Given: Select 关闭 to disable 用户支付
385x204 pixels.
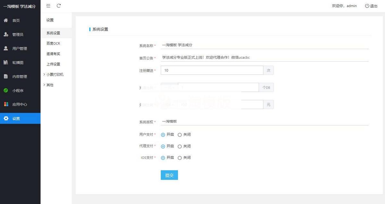Looking at the screenshot, I should click(180, 134).
